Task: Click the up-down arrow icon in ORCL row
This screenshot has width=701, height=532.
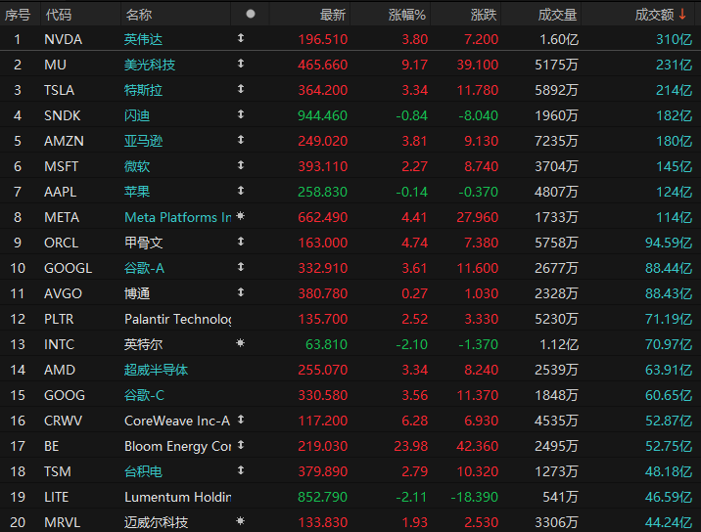Action: 241,242
